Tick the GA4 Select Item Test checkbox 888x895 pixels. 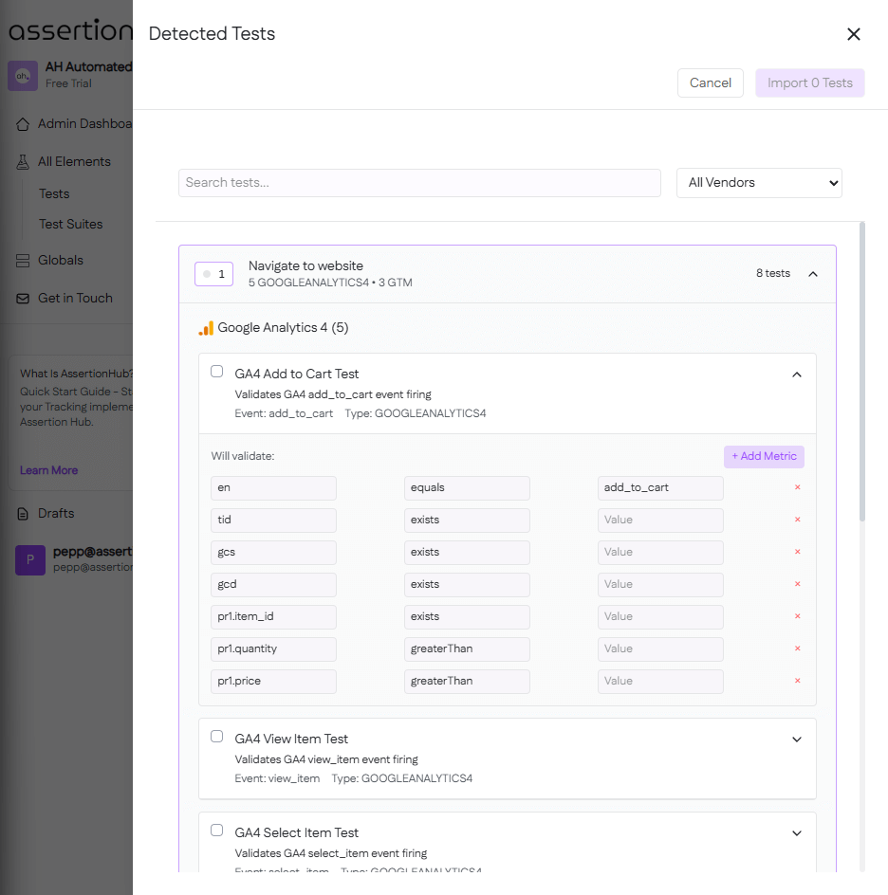pyautogui.click(x=217, y=831)
